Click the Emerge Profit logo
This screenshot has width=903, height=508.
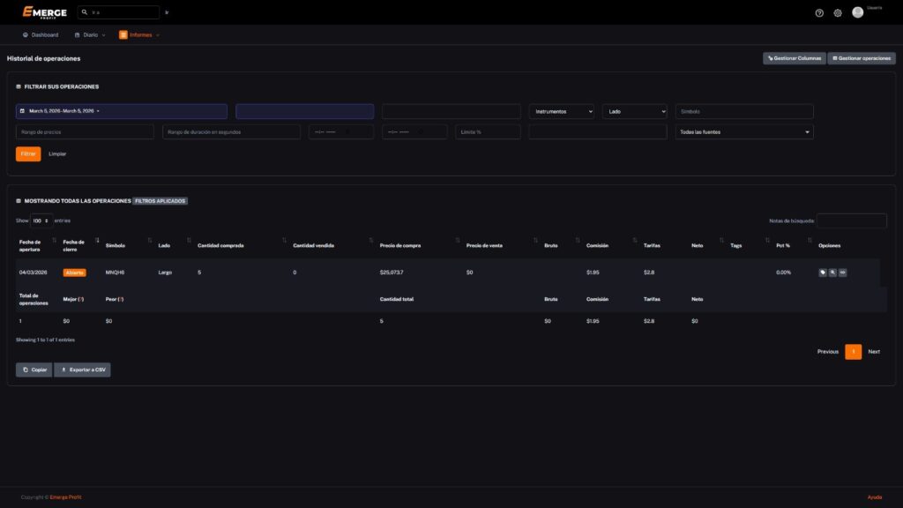tap(44, 12)
